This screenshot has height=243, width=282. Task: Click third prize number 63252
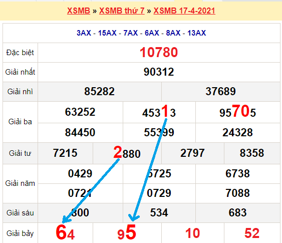pos(80,112)
